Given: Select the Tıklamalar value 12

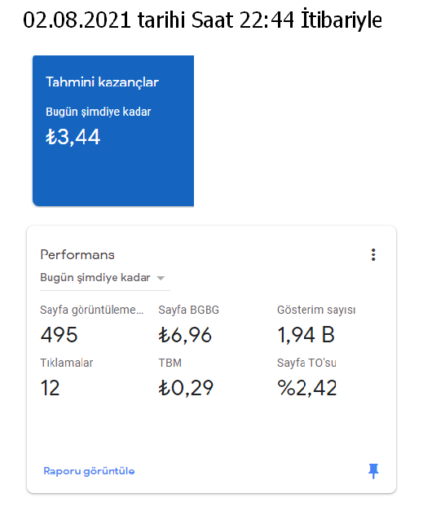Looking at the screenshot, I should (x=51, y=388).
